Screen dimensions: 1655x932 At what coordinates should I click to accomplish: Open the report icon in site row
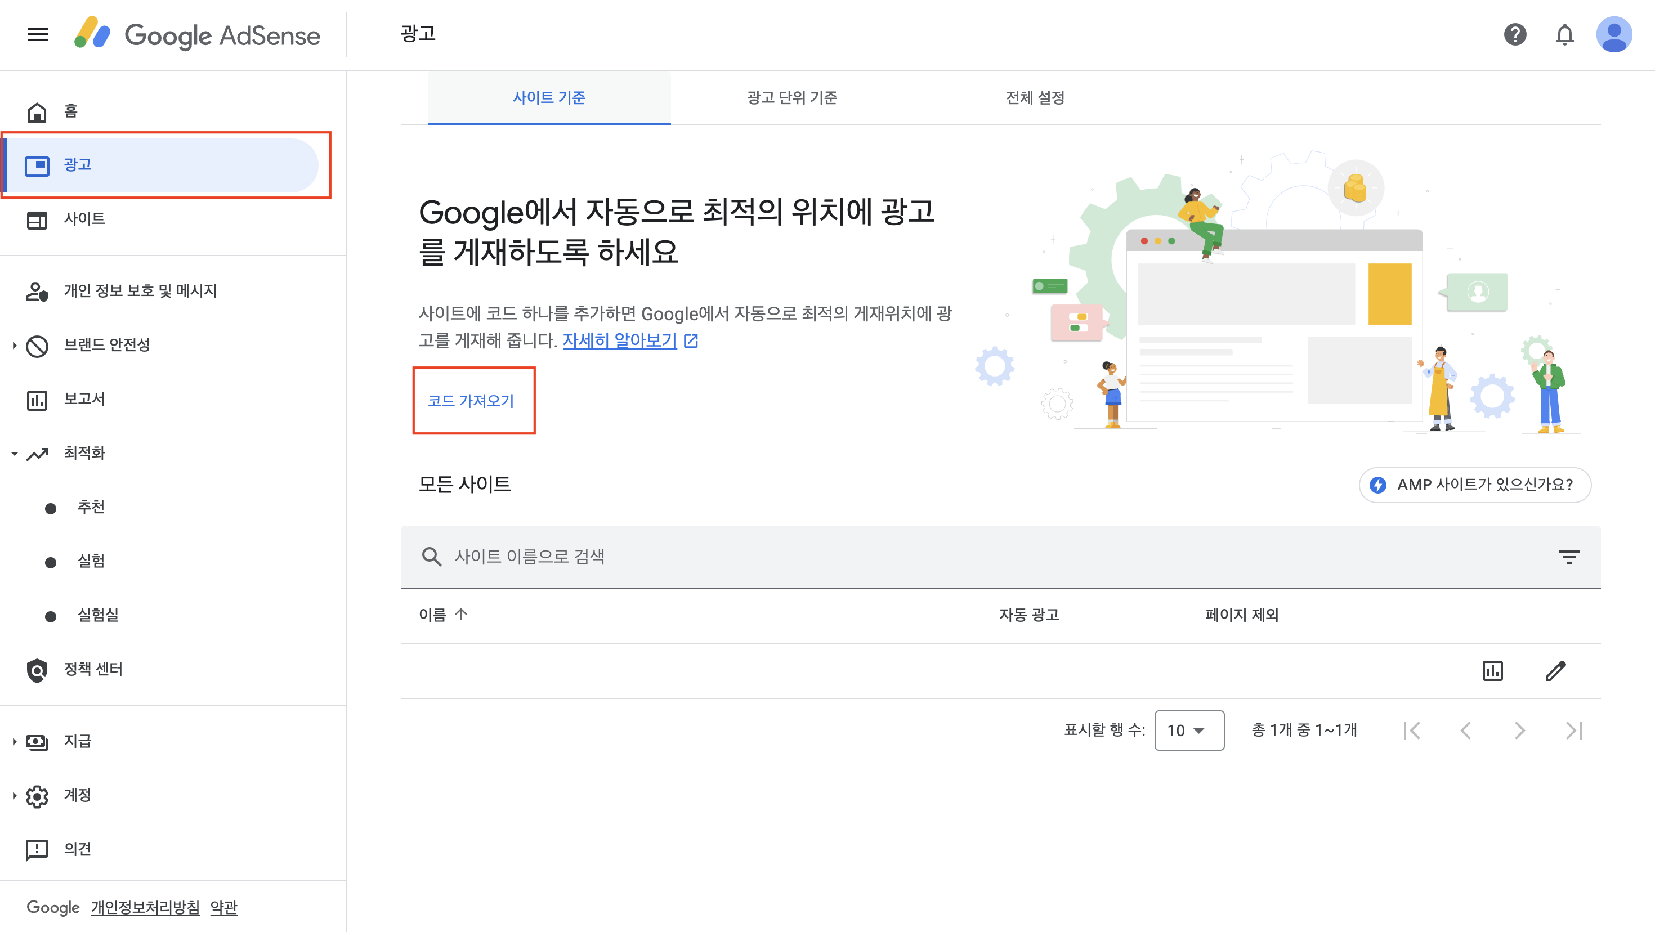point(1492,670)
